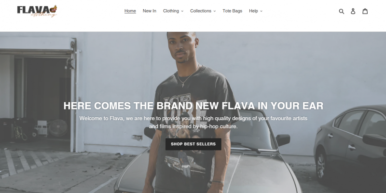
Task: Expand the Collections dropdown chevron
Action: coord(214,11)
